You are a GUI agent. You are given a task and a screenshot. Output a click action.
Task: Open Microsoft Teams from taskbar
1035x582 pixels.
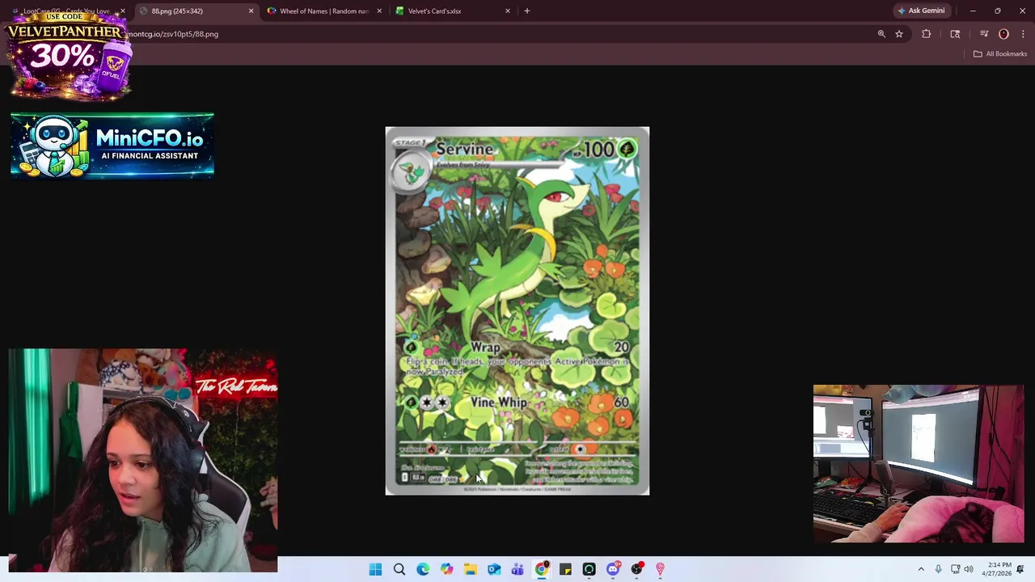517,569
